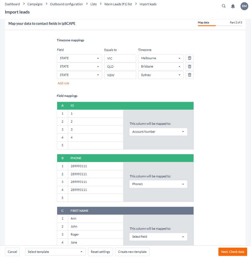Viewport: 251px width, 257px height.
Task: Click Create new template button
Action: [132, 252]
